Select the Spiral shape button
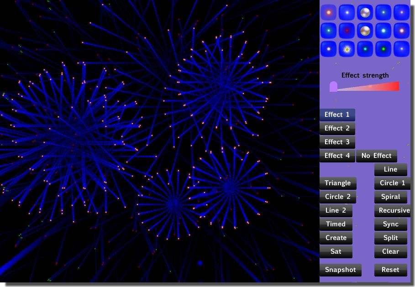This screenshot has width=415, height=287. [x=391, y=197]
